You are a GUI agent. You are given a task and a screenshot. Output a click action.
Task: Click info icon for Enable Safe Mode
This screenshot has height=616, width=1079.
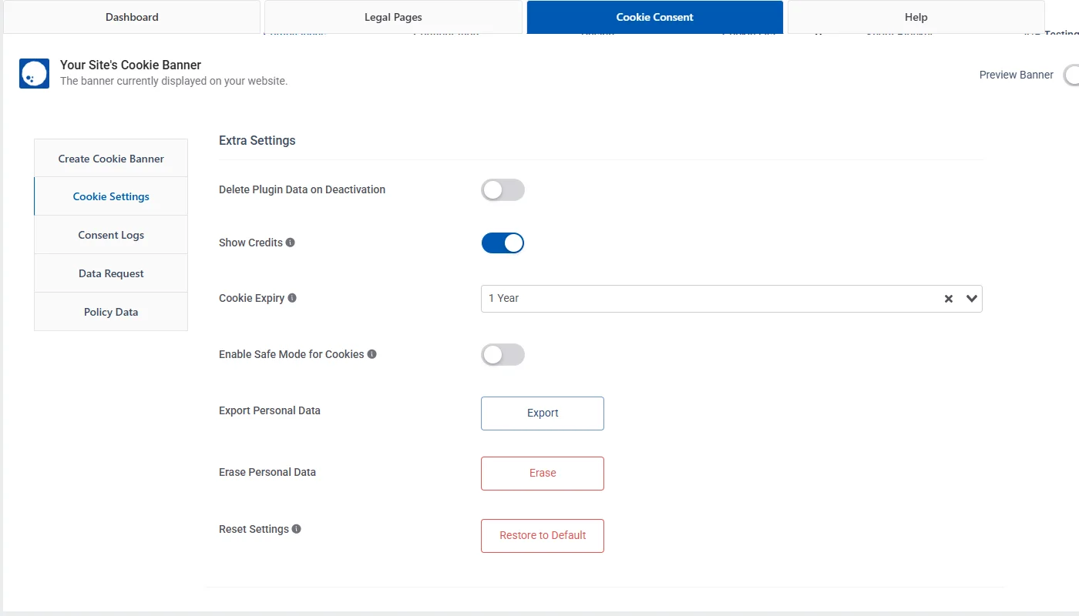tap(372, 354)
